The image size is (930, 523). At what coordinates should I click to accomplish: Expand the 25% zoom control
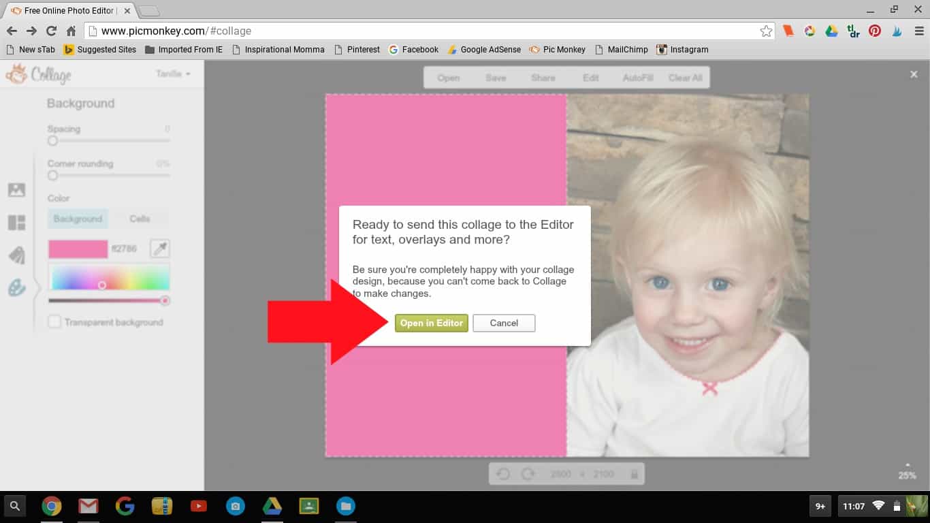tap(907, 473)
